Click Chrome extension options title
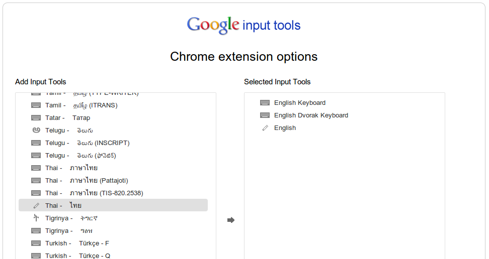The image size is (489, 259). [x=244, y=57]
